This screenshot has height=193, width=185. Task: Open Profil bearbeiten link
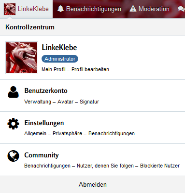(90, 69)
